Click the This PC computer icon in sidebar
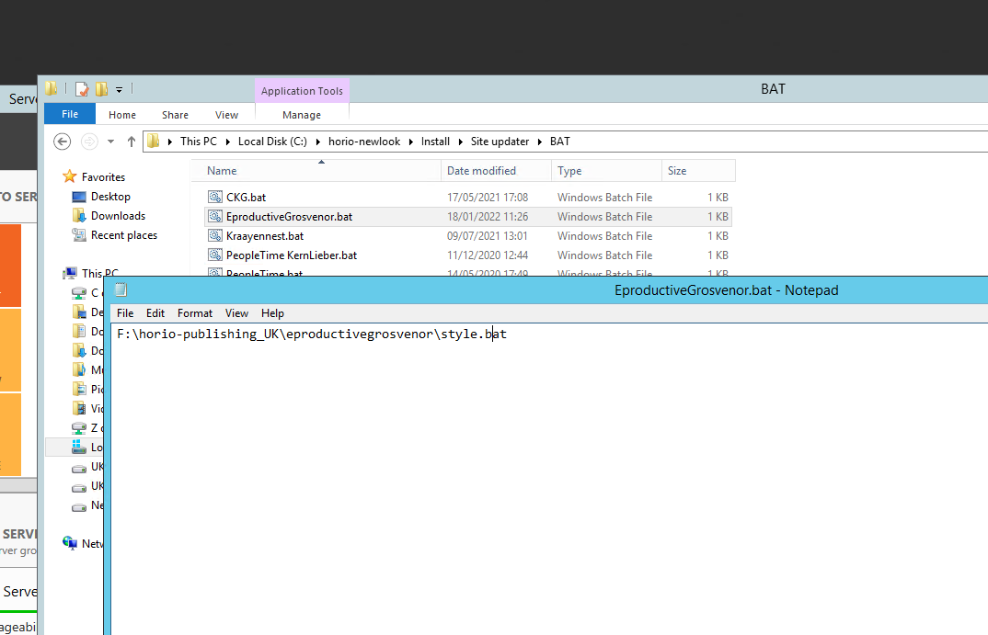Image resolution: width=988 pixels, height=635 pixels. click(x=70, y=273)
